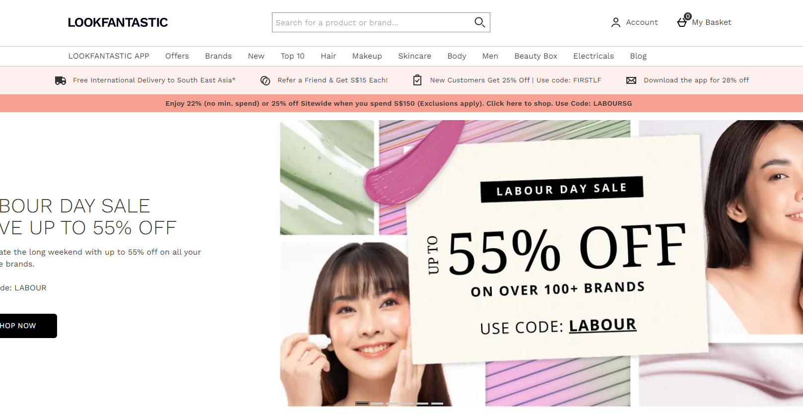The height and width of the screenshot is (414, 803).
Task: Click the delivery truck icon
Action: tap(61, 80)
